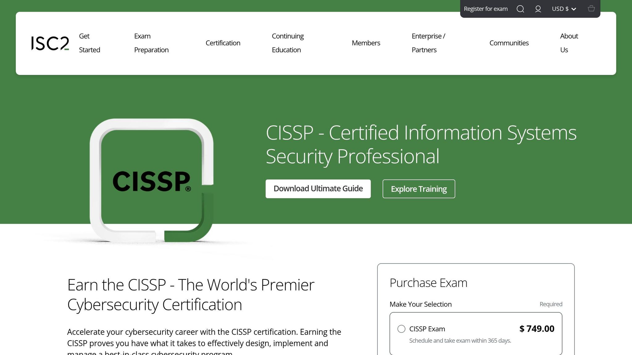The image size is (632, 355).
Task: Open the basket icon at top right
Action: (592, 9)
